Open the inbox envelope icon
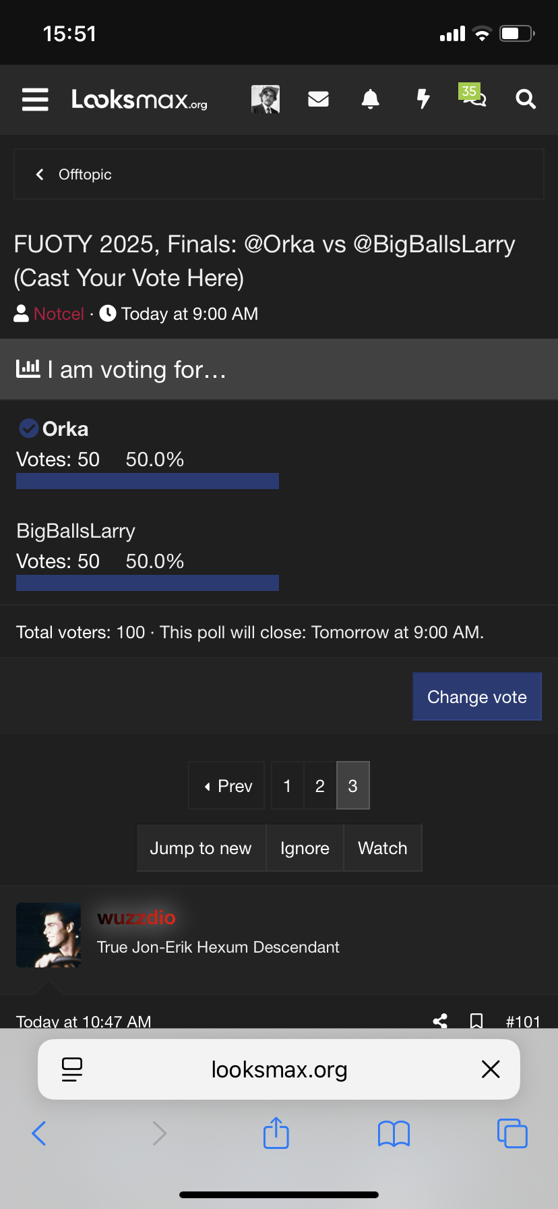 click(318, 99)
